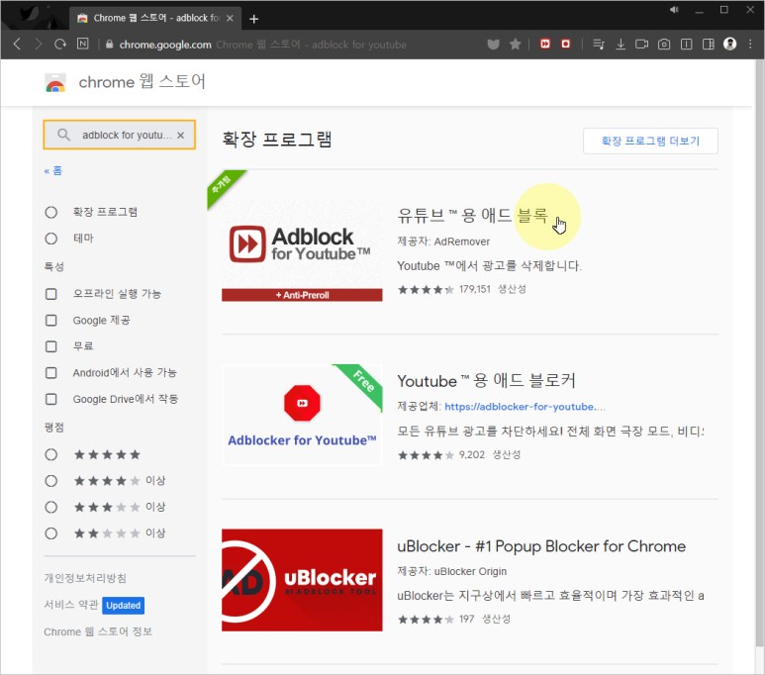The width and height of the screenshot is (765, 675).
Task: Click the Updated badge
Action: coord(123,605)
